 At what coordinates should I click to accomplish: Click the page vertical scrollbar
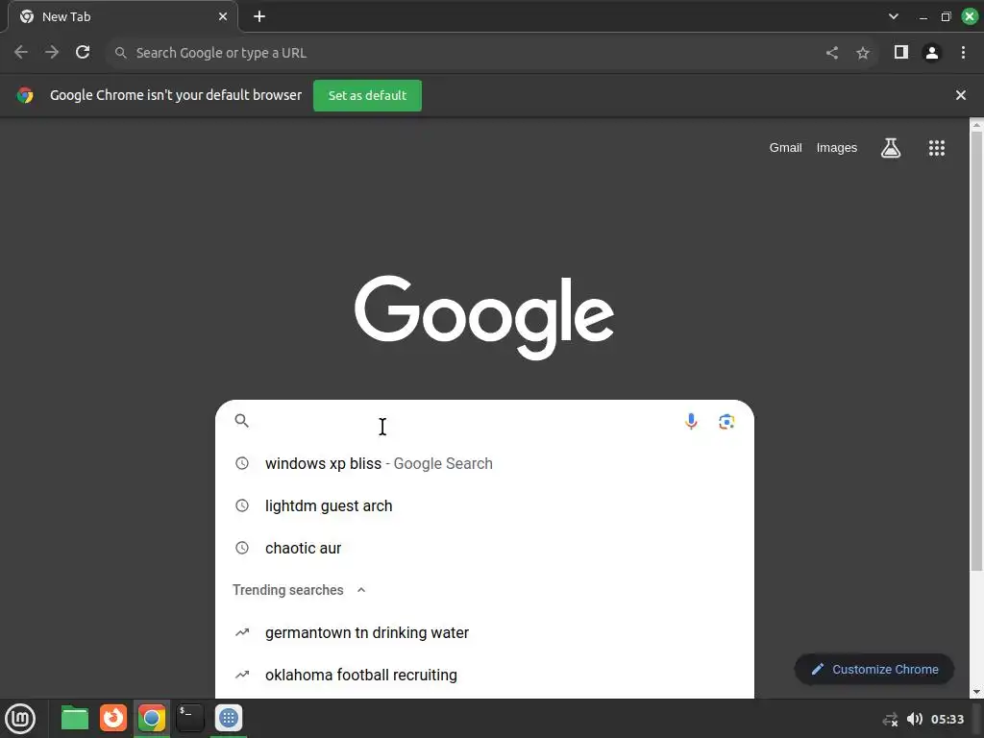pyautogui.click(x=976, y=352)
